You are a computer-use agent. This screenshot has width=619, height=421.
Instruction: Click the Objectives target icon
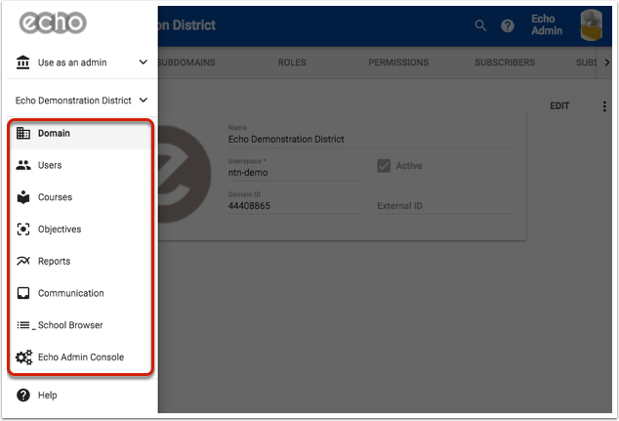click(23, 230)
